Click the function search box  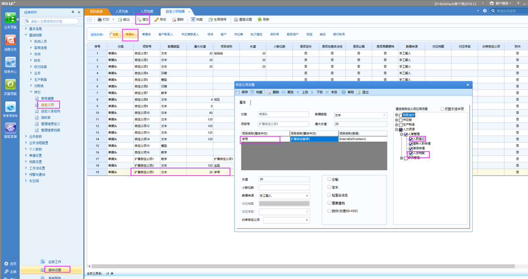coord(51,21)
